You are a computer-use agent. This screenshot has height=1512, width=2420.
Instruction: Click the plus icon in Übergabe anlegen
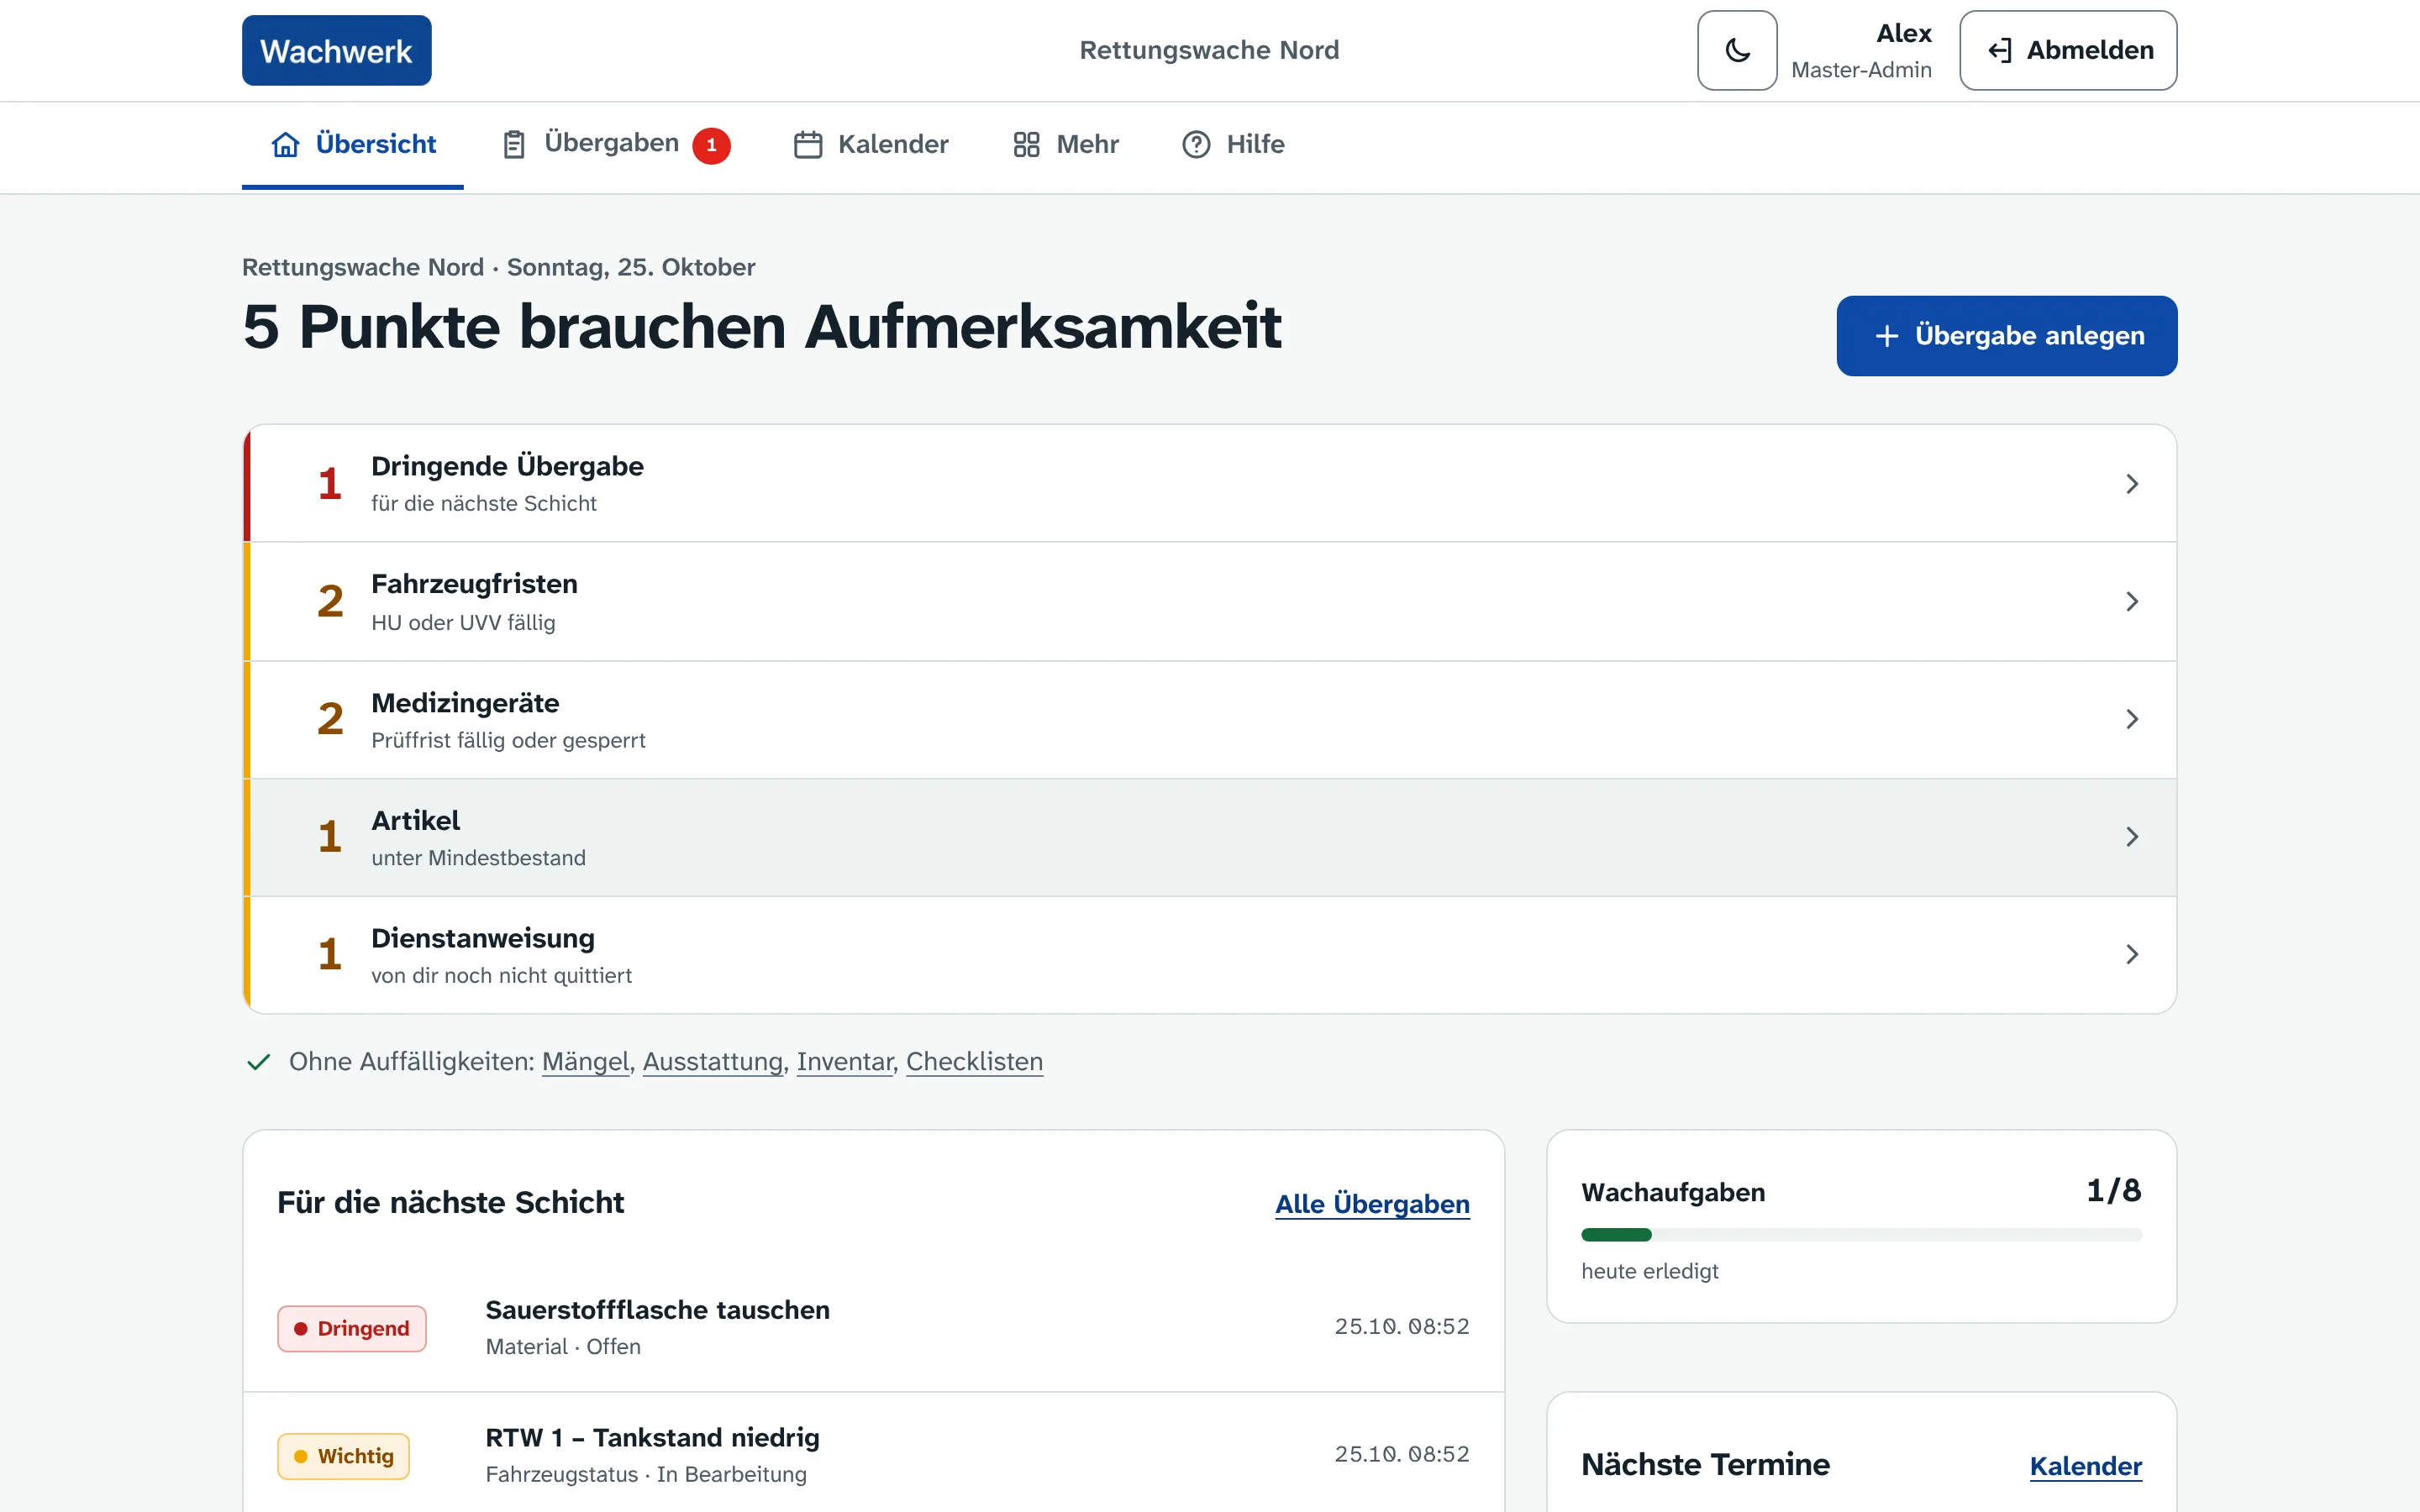(x=1886, y=336)
